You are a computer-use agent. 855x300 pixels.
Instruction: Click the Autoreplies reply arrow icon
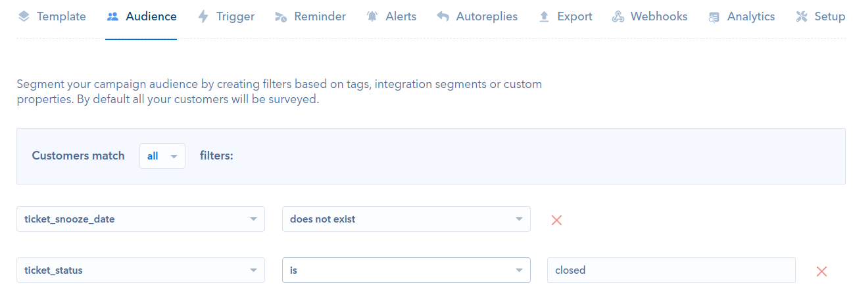tap(443, 16)
